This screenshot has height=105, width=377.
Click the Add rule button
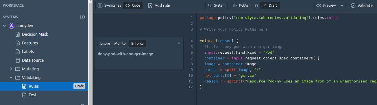pos(159,5)
